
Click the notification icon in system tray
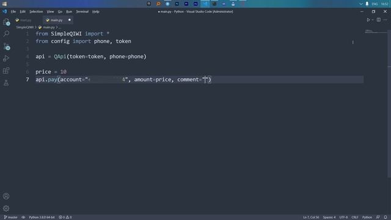[x=367, y=4]
